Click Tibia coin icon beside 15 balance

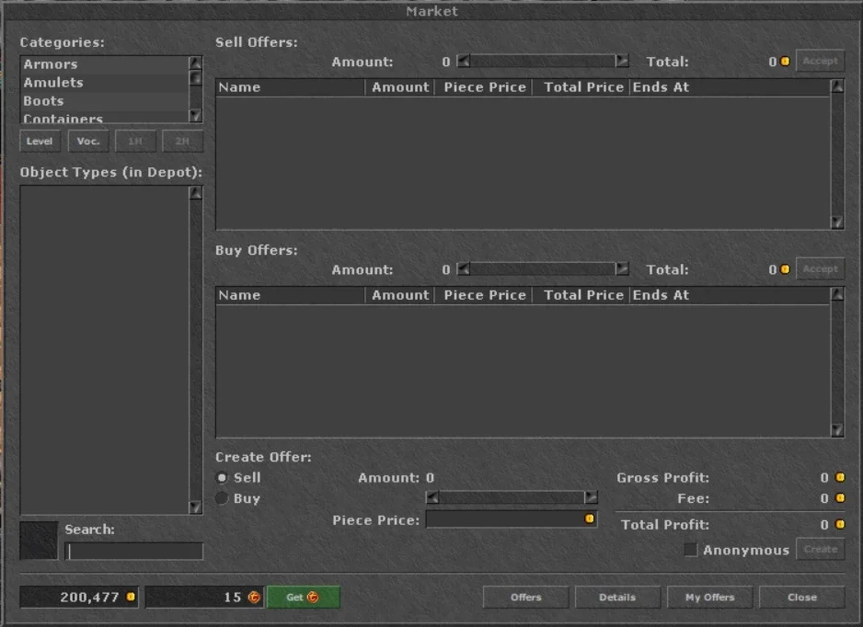click(254, 597)
